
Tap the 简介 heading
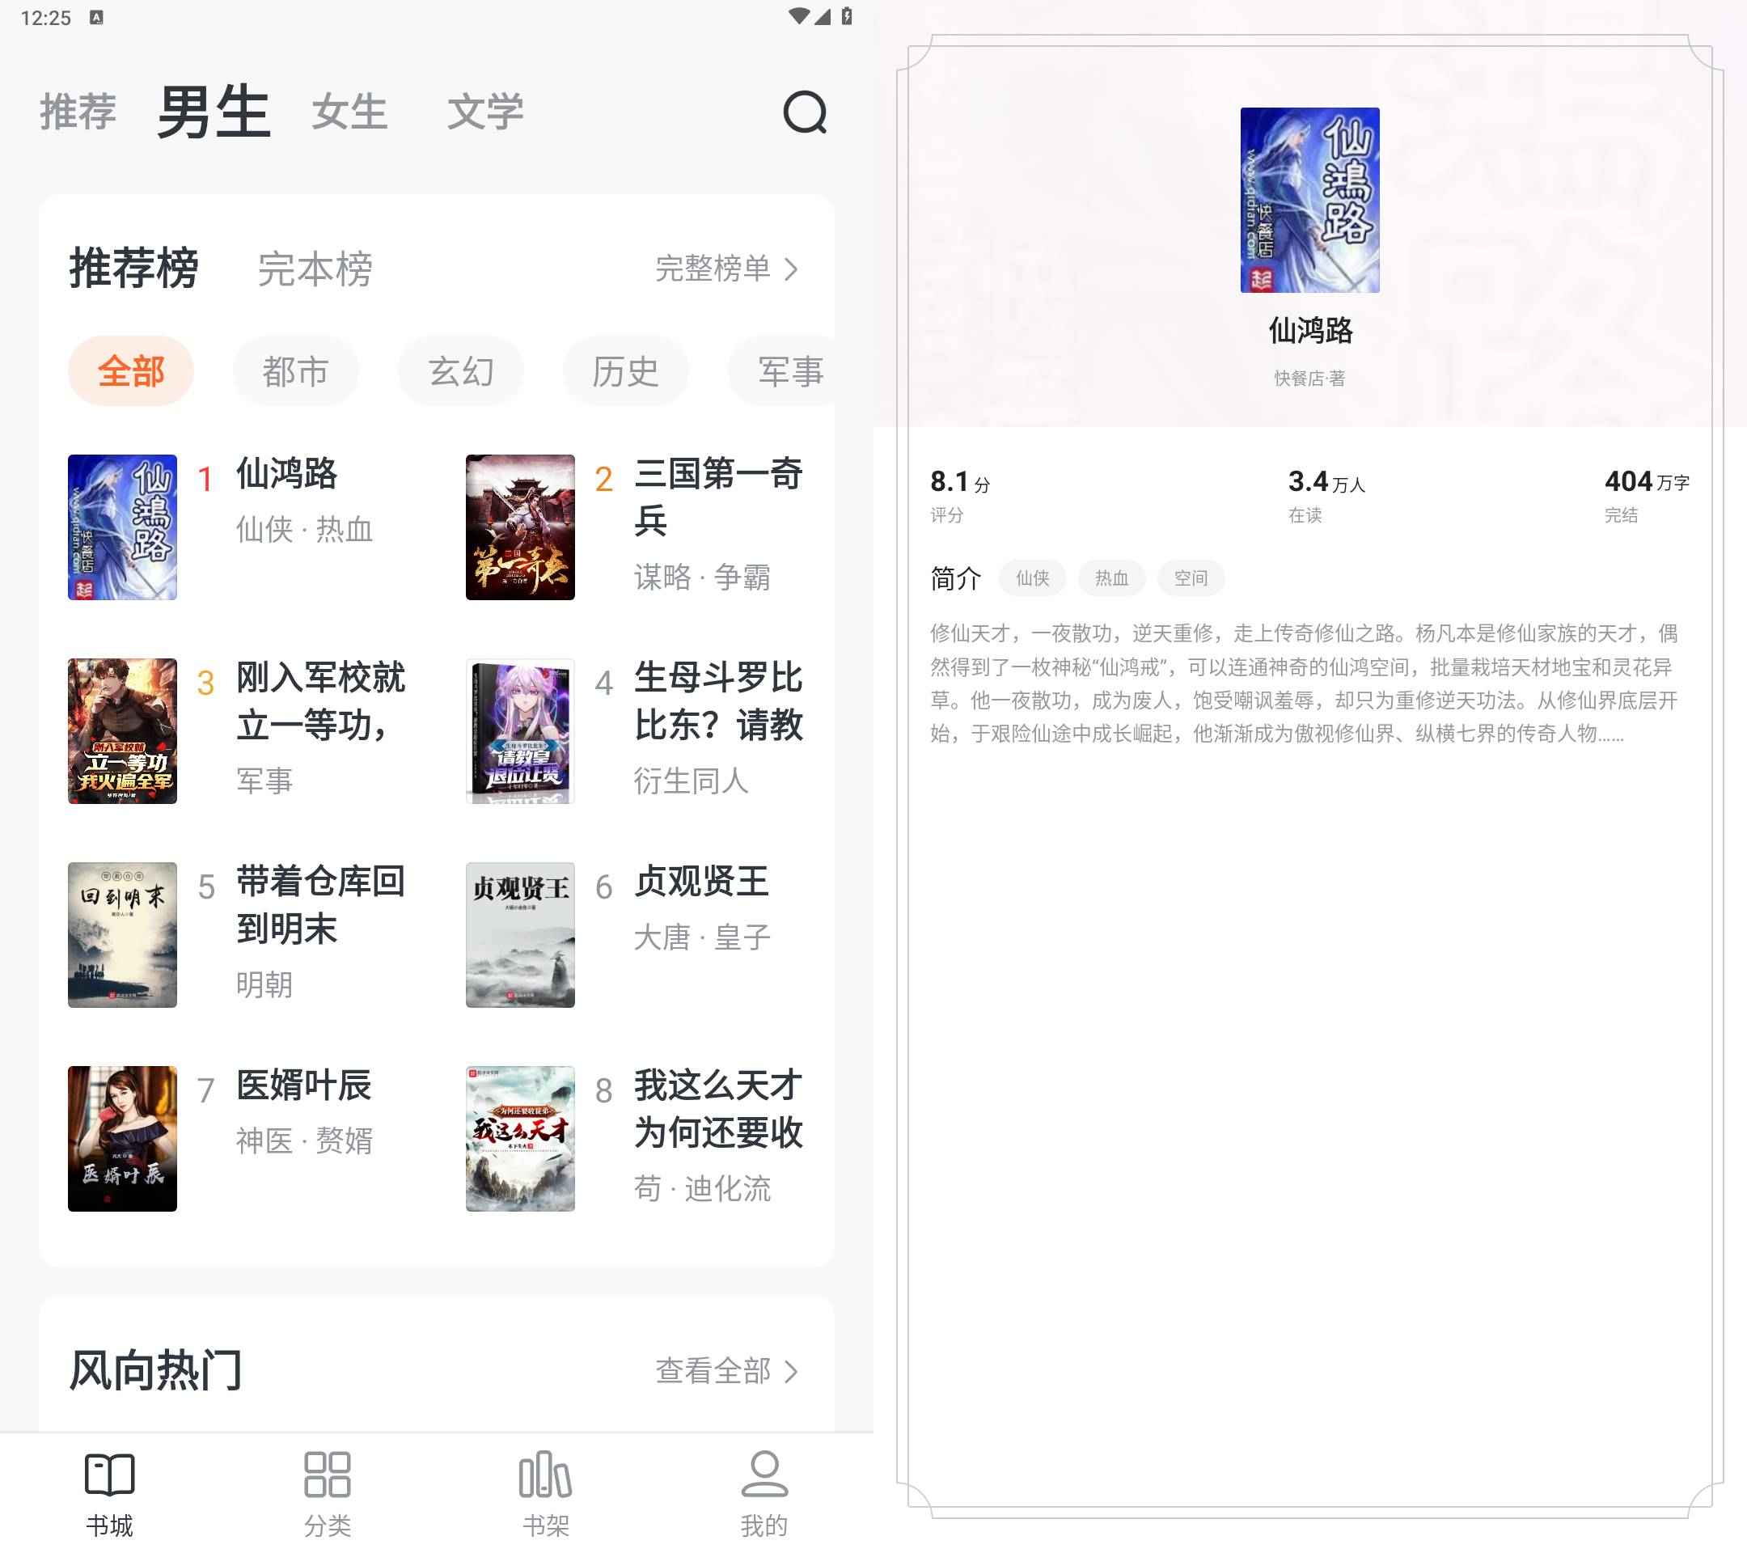click(x=955, y=578)
